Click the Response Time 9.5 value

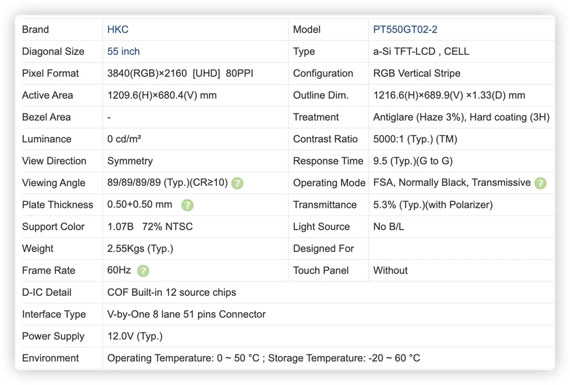[413, 161]
